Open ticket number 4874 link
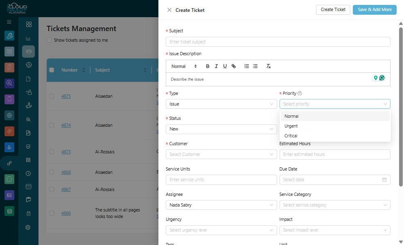This screenshot has height=245, width=404. [66, 125]
